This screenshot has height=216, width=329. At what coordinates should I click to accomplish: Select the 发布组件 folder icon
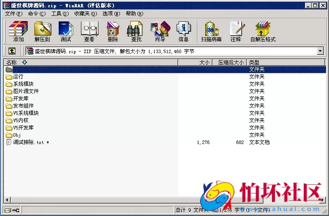pyautogui.click(x=9, y=106)
